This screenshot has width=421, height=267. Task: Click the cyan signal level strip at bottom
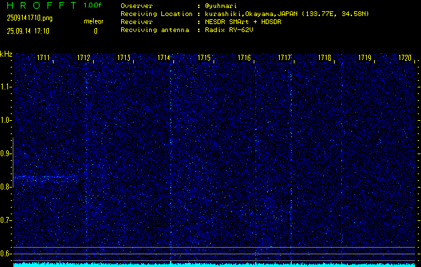point(214,264)
